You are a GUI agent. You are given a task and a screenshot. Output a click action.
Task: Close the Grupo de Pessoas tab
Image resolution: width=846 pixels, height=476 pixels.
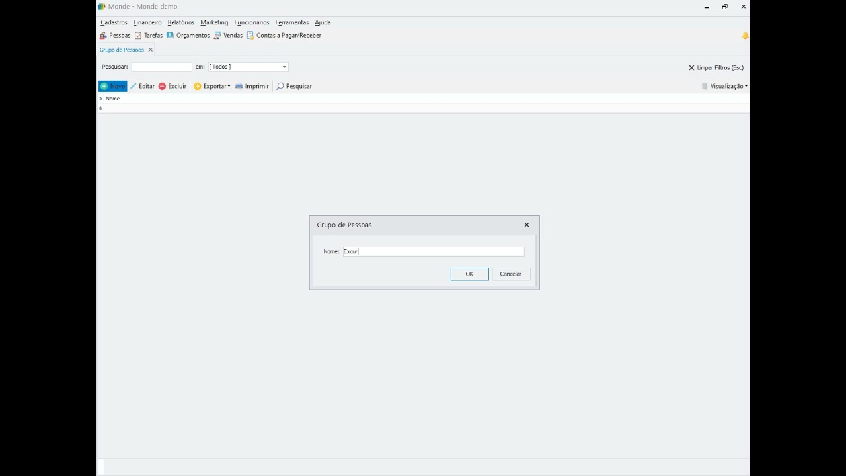click(151, 50)
